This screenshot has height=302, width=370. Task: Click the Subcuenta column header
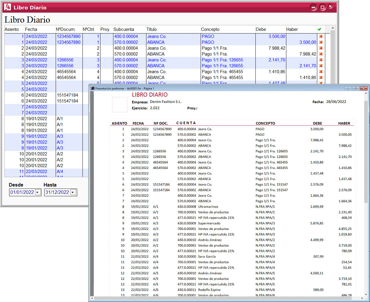pyautogui.click(x=129, y=29)
